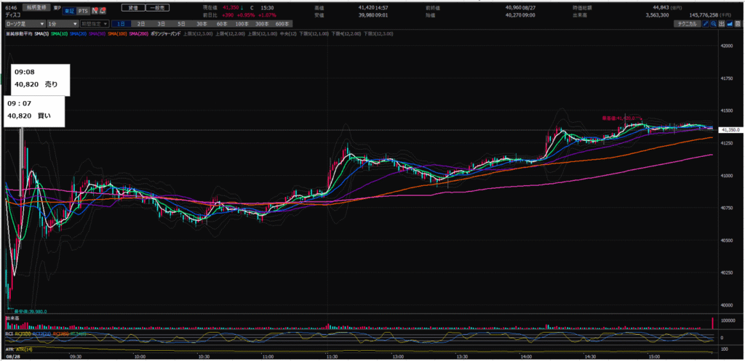Click the 最高値 41,420.0 marker on chart
Viewport: 745px width, 361px height.
click(619, 118)
